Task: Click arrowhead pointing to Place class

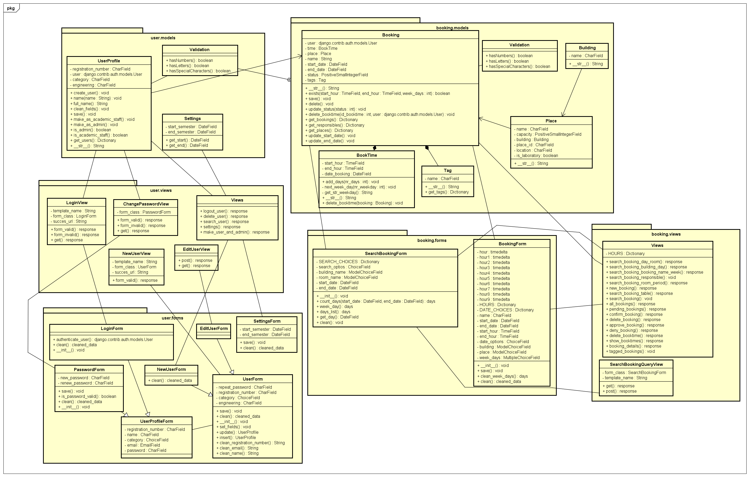Action: pos(563,114)
